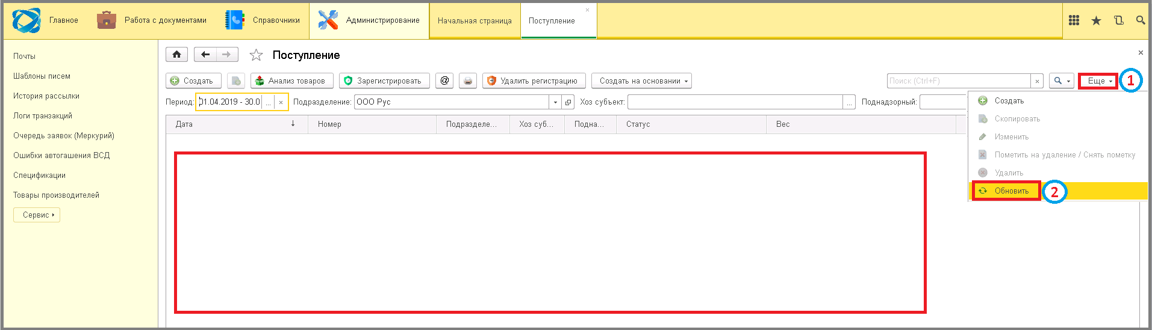Expand the Еще menu button

click(1098, 81)
